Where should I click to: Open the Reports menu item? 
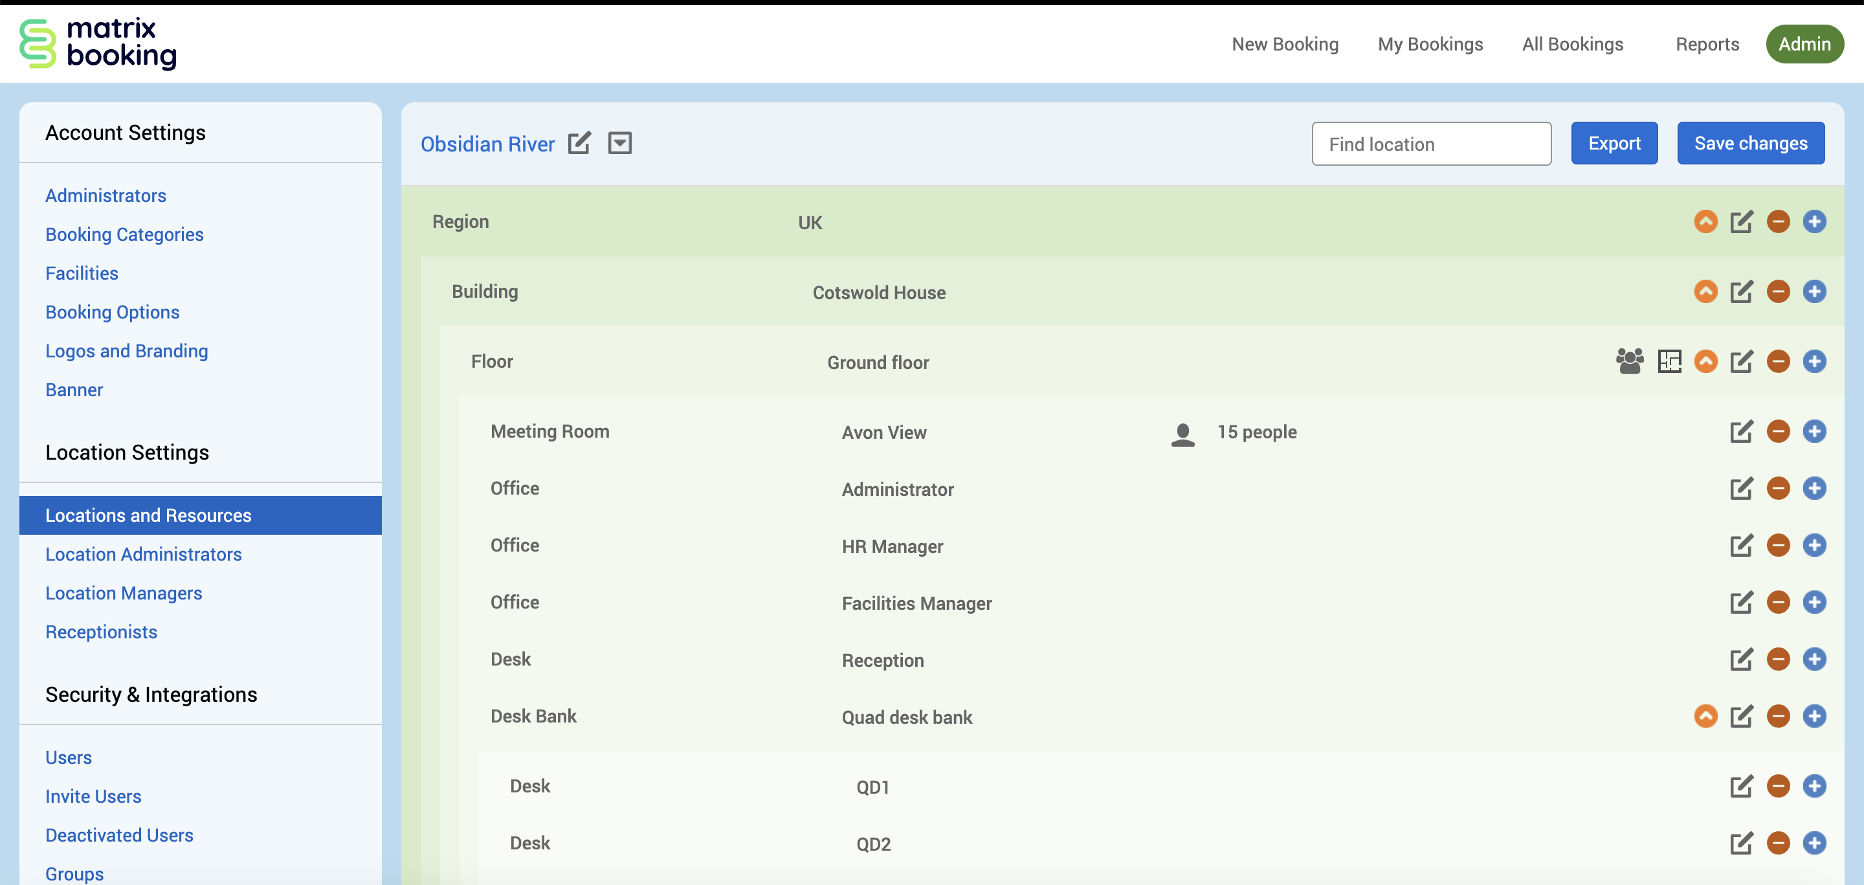point(1706,44)
